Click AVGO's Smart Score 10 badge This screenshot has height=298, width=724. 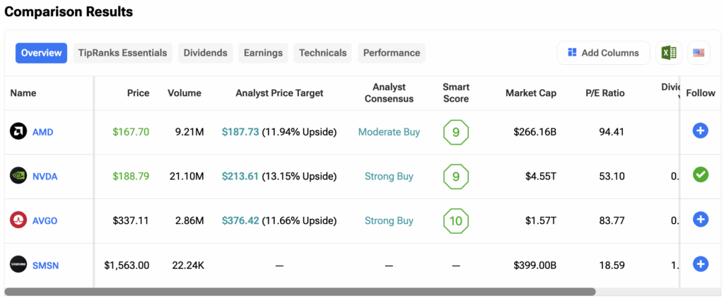pos(455,220)
